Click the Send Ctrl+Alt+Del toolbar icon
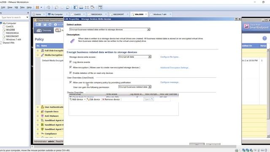 [49, 8]
